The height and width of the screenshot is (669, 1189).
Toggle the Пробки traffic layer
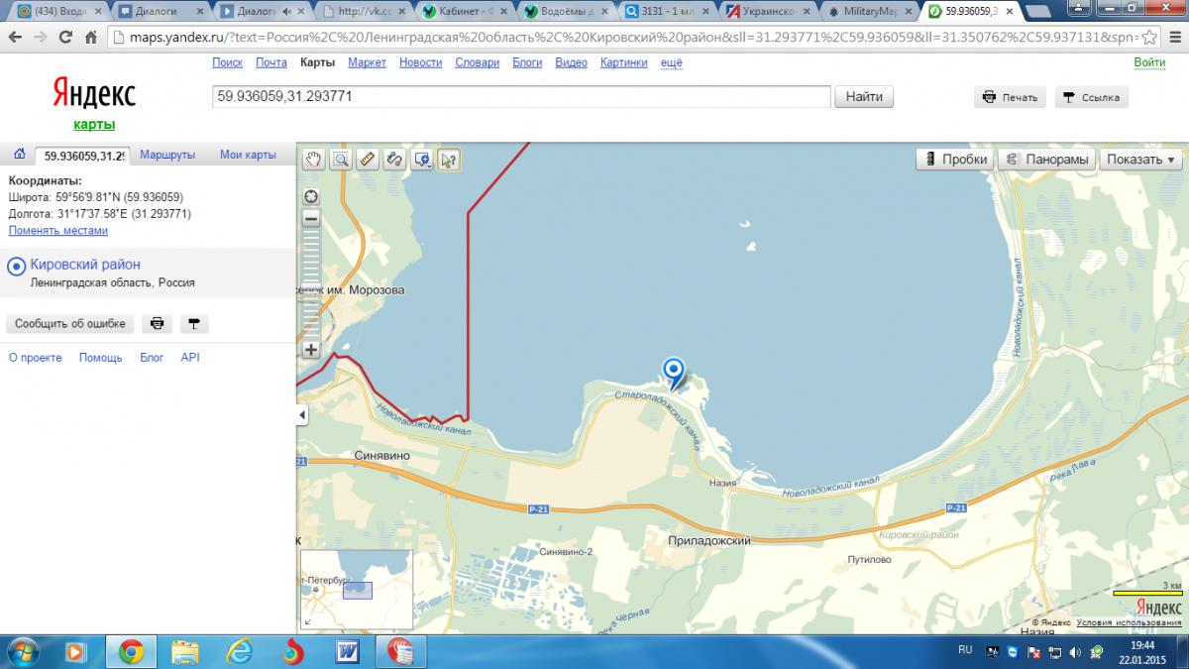954,160
